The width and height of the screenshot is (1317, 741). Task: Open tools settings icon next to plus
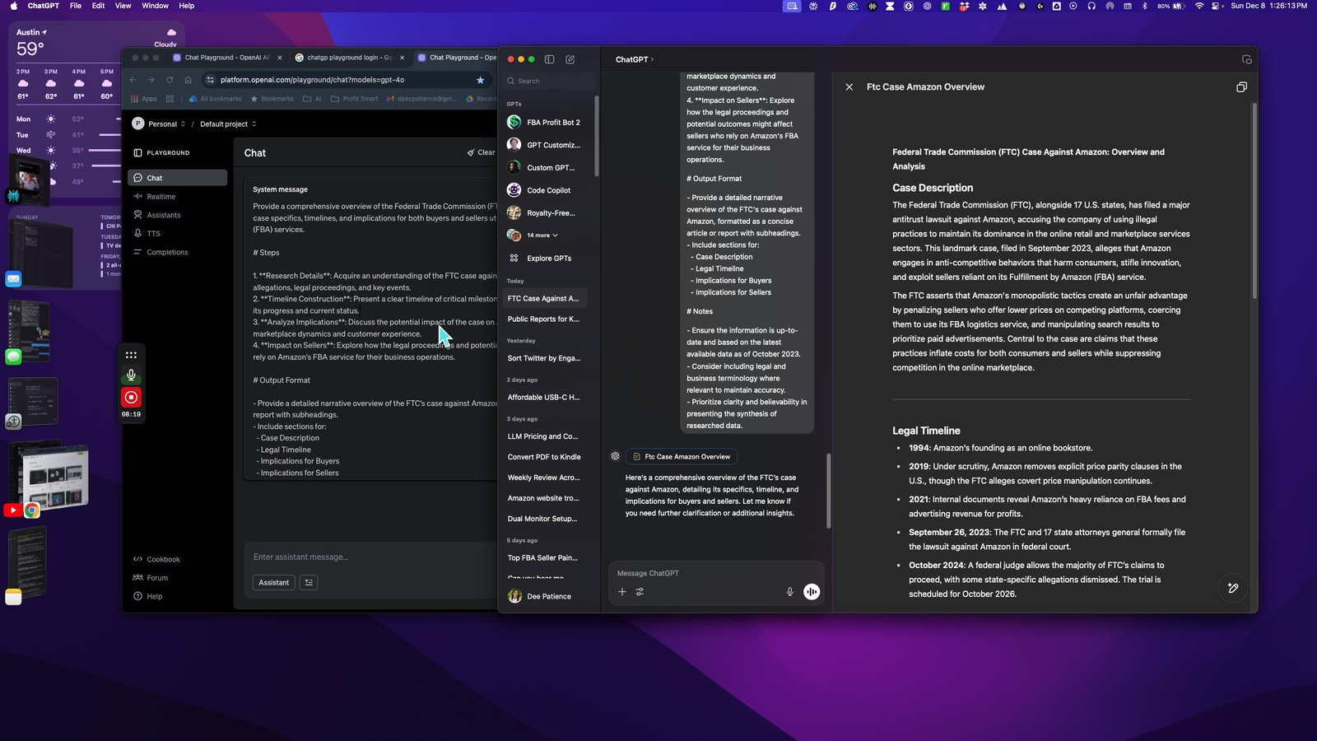[640, 591]
